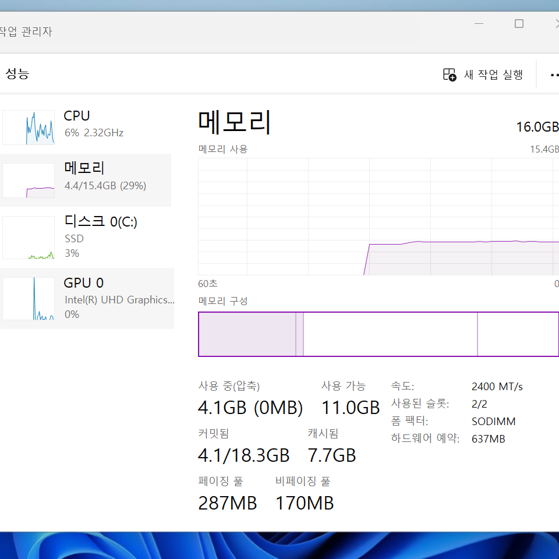Open the 디스크 0(C:) performance item
Viewport: 559px width, 559px height.
(x=86, y=237)
